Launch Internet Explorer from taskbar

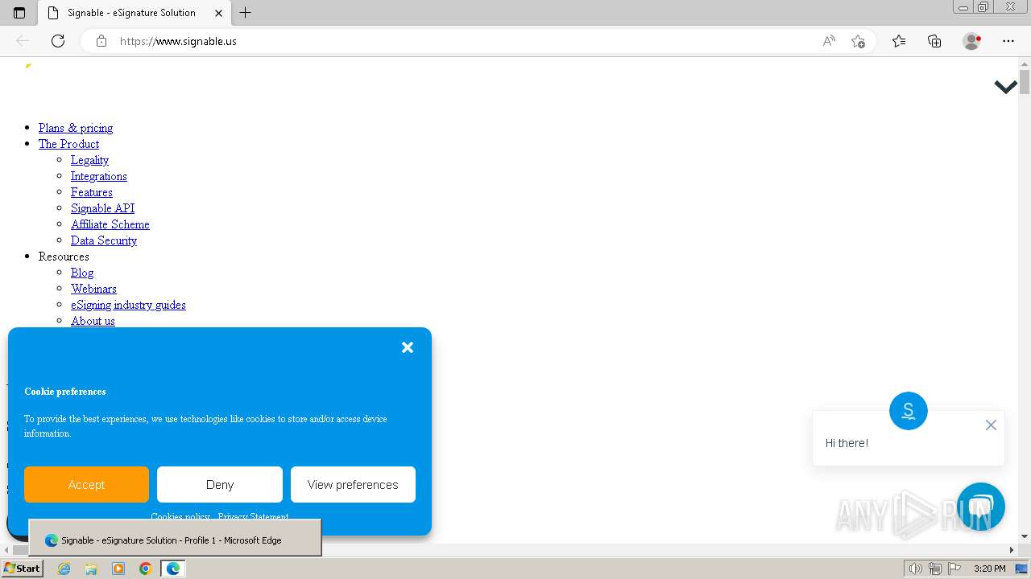[x=64, y=569]
